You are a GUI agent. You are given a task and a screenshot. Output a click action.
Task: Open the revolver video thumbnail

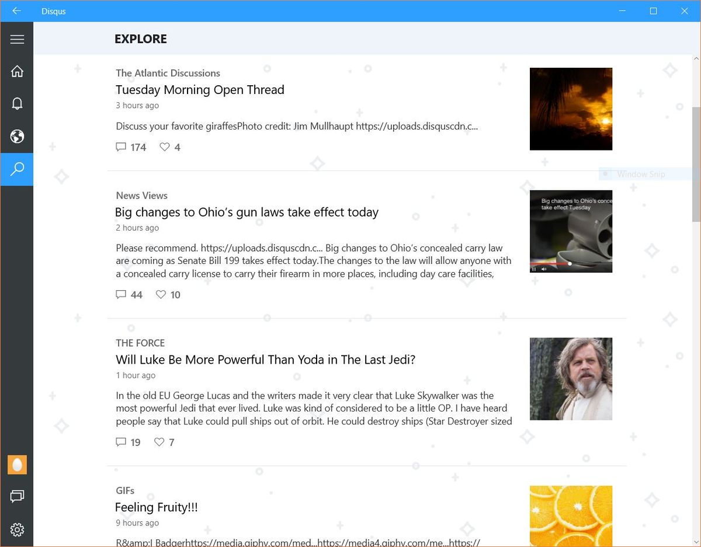coord(571,231)
